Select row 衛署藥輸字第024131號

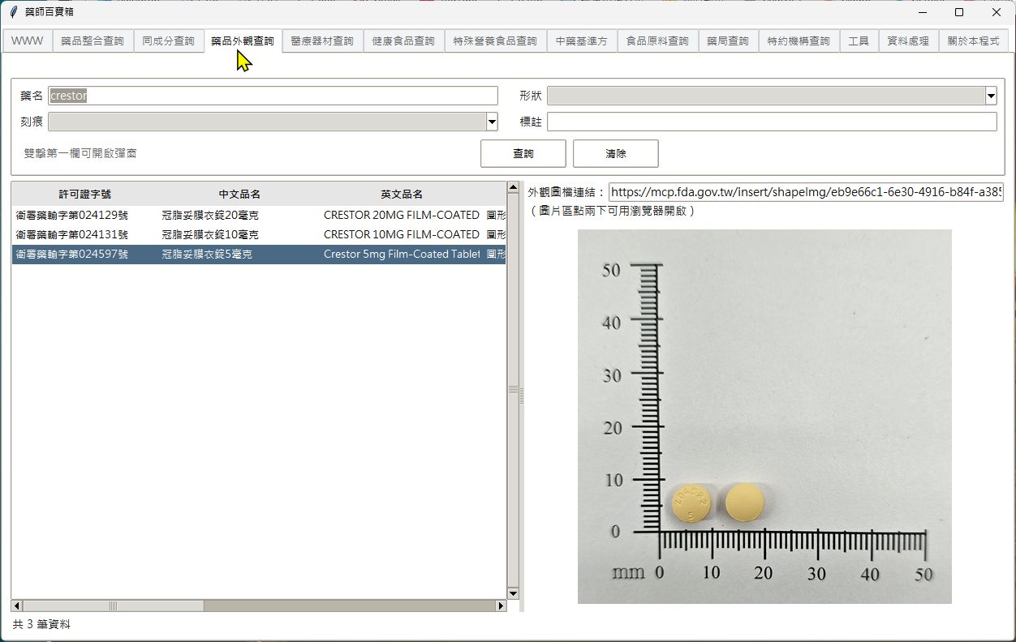pos(259,234)
